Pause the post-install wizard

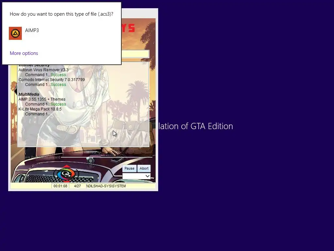click(x=129, y=168)
